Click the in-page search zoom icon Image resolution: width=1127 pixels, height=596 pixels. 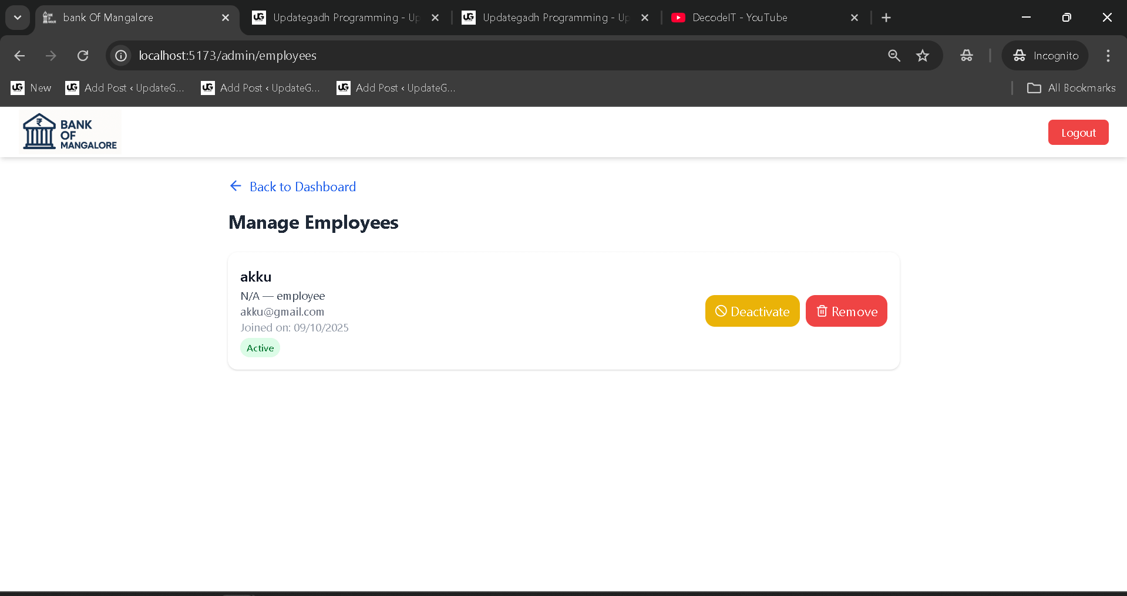coord(894,56)
